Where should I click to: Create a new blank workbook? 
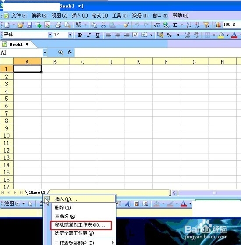[7, 25]
